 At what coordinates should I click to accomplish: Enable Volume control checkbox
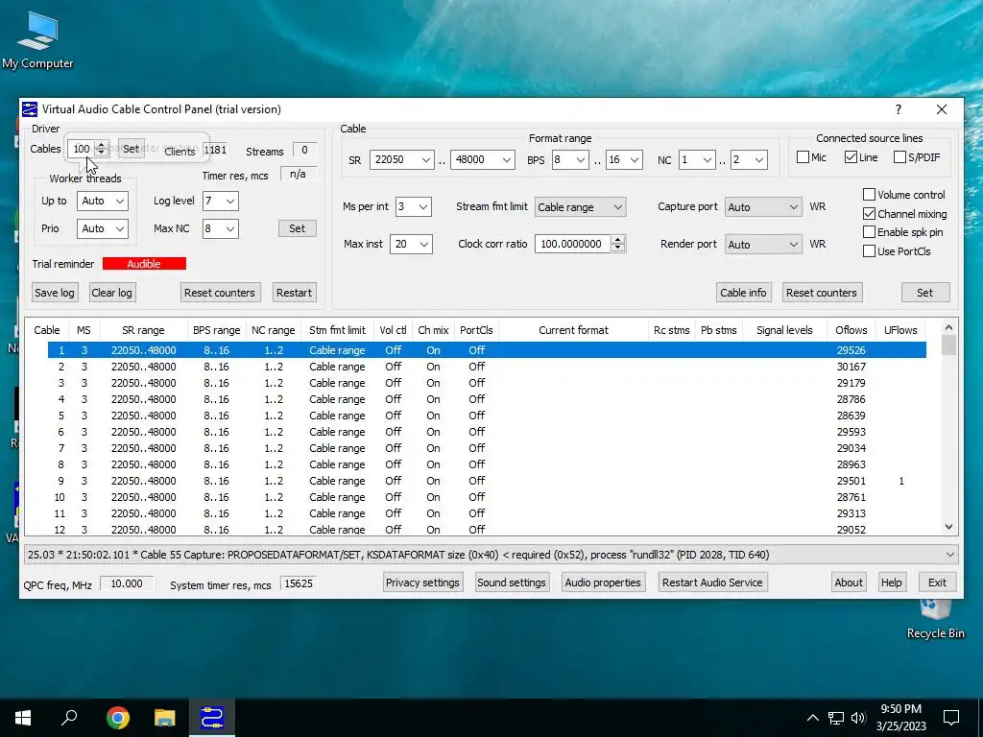(x=869, y=194)
